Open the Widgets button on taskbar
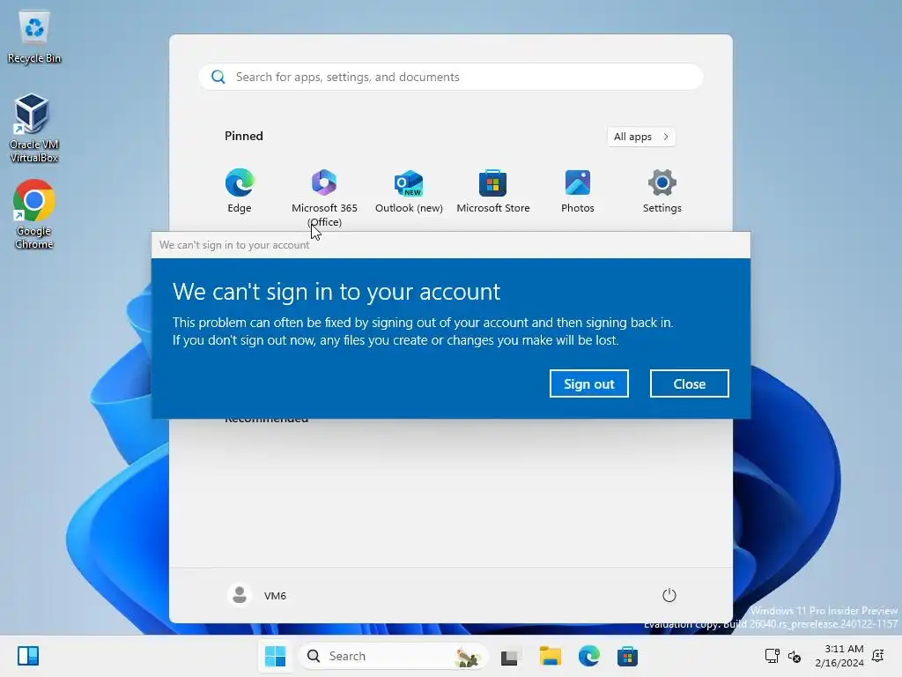 [28, 656]
